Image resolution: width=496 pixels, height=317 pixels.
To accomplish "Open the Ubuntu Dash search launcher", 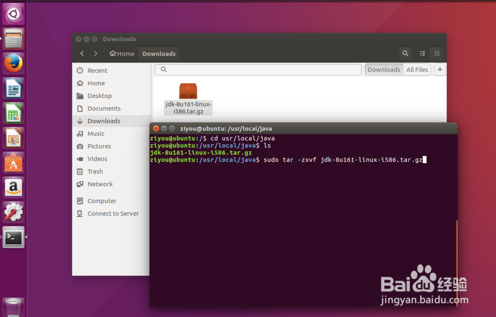I will [13, 14].
